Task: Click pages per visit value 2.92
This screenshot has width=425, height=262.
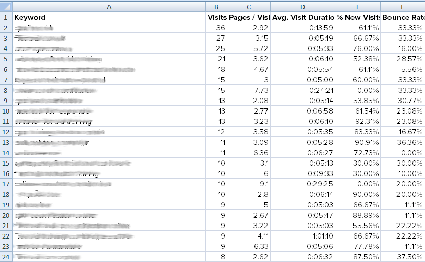Action: pyautogui.click(x=249, y=28)
